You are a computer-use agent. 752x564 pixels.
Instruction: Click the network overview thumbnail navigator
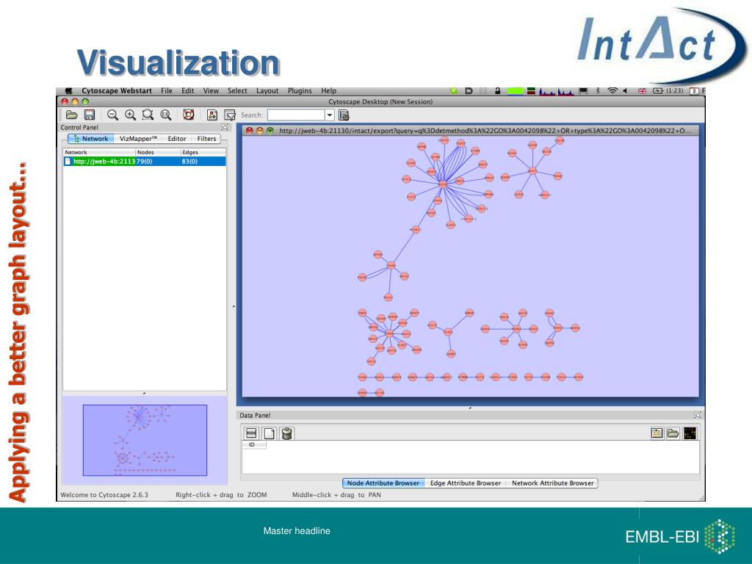pyautogui.click(x=145, y=441)
